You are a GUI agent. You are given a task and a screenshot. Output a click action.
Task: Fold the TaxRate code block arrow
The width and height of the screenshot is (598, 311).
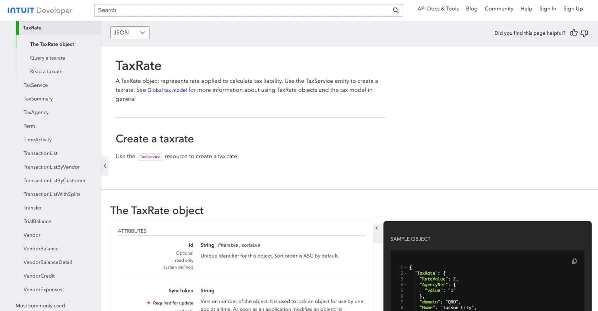(x=405, y=273)
